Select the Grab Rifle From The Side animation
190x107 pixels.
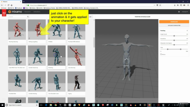click(17, 57)
